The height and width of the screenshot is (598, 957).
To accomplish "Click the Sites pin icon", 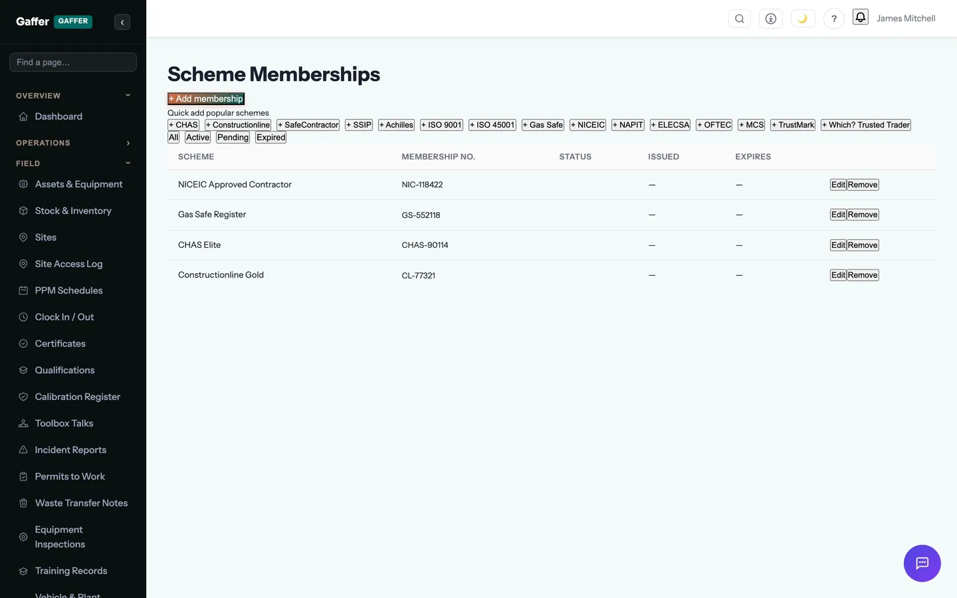I will pyautogui.click(x=23, y=237).
